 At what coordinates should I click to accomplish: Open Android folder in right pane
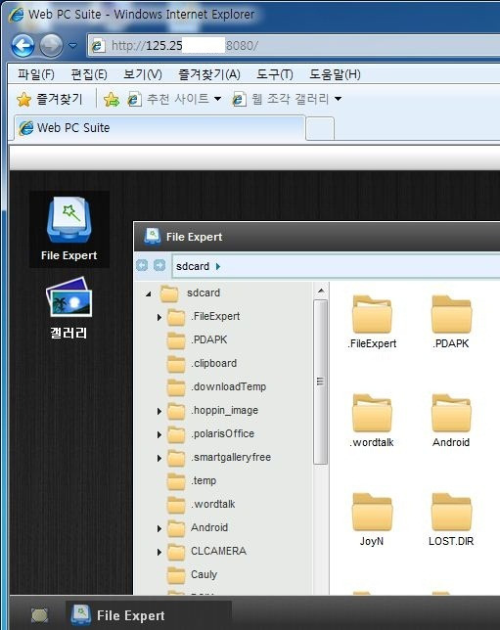(451, 421)
